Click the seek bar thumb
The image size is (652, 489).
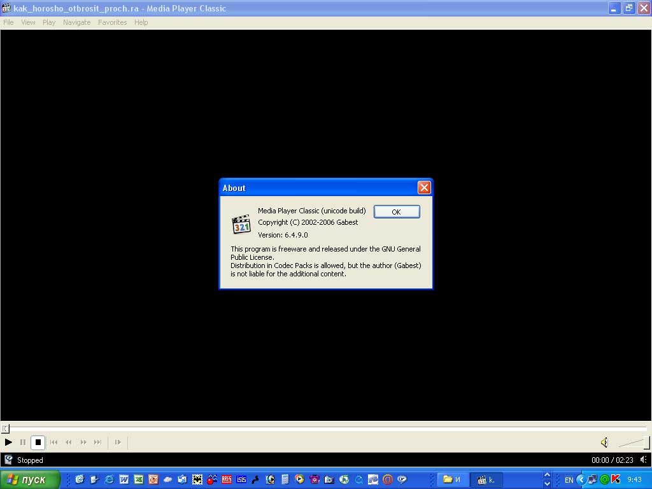coord(5,429)
